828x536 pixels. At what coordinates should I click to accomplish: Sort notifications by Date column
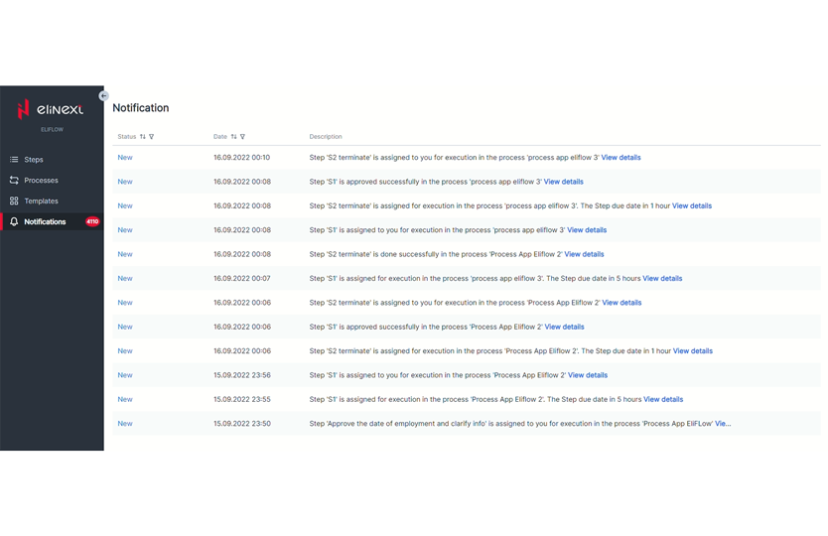pos(234,137)
